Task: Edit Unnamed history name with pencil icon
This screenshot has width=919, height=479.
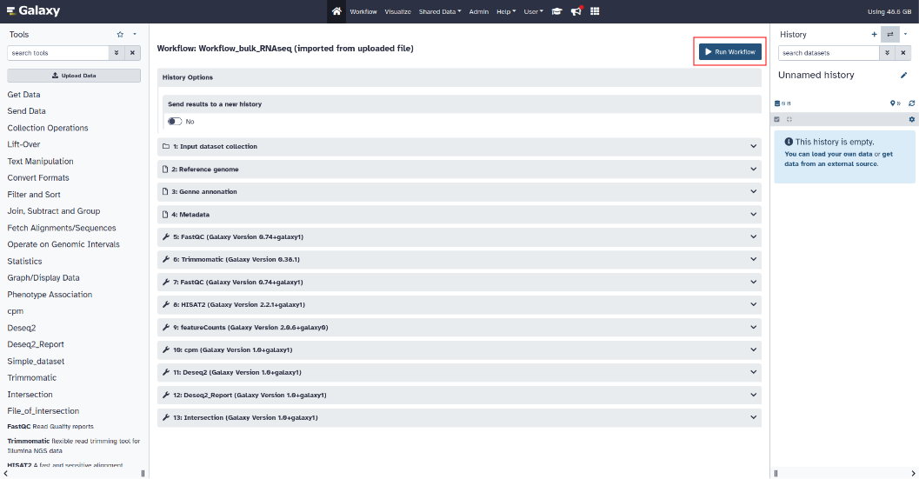Action: click(903, 76)
